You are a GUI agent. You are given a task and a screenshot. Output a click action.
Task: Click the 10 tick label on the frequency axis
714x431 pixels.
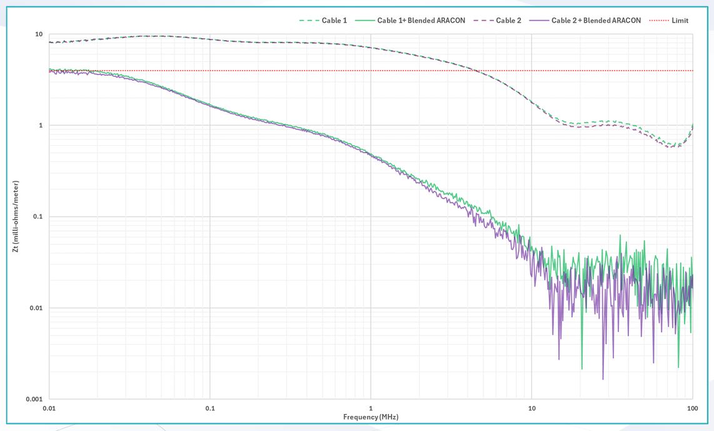tap(531, 408)
